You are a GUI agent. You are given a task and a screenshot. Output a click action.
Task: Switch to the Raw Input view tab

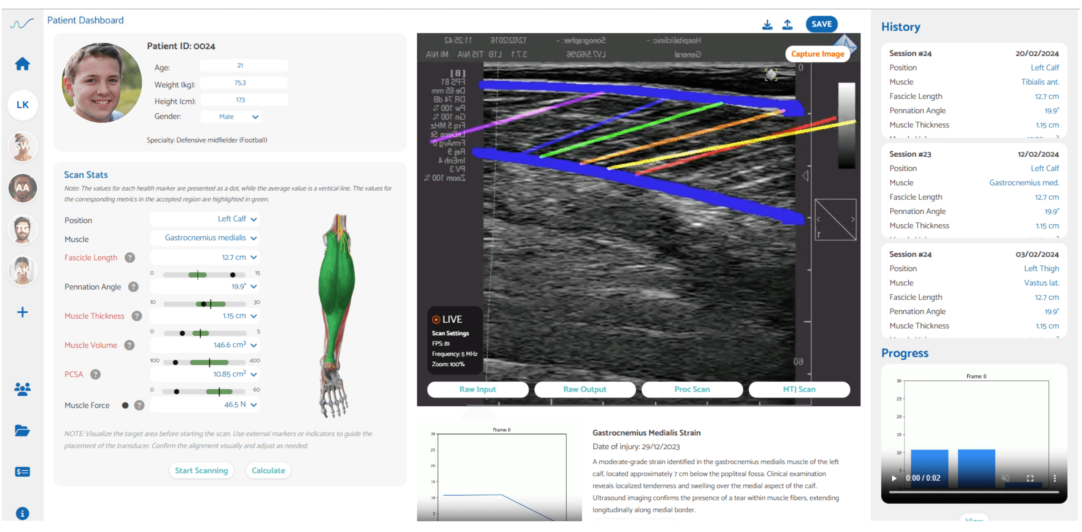tap(477, 389)
